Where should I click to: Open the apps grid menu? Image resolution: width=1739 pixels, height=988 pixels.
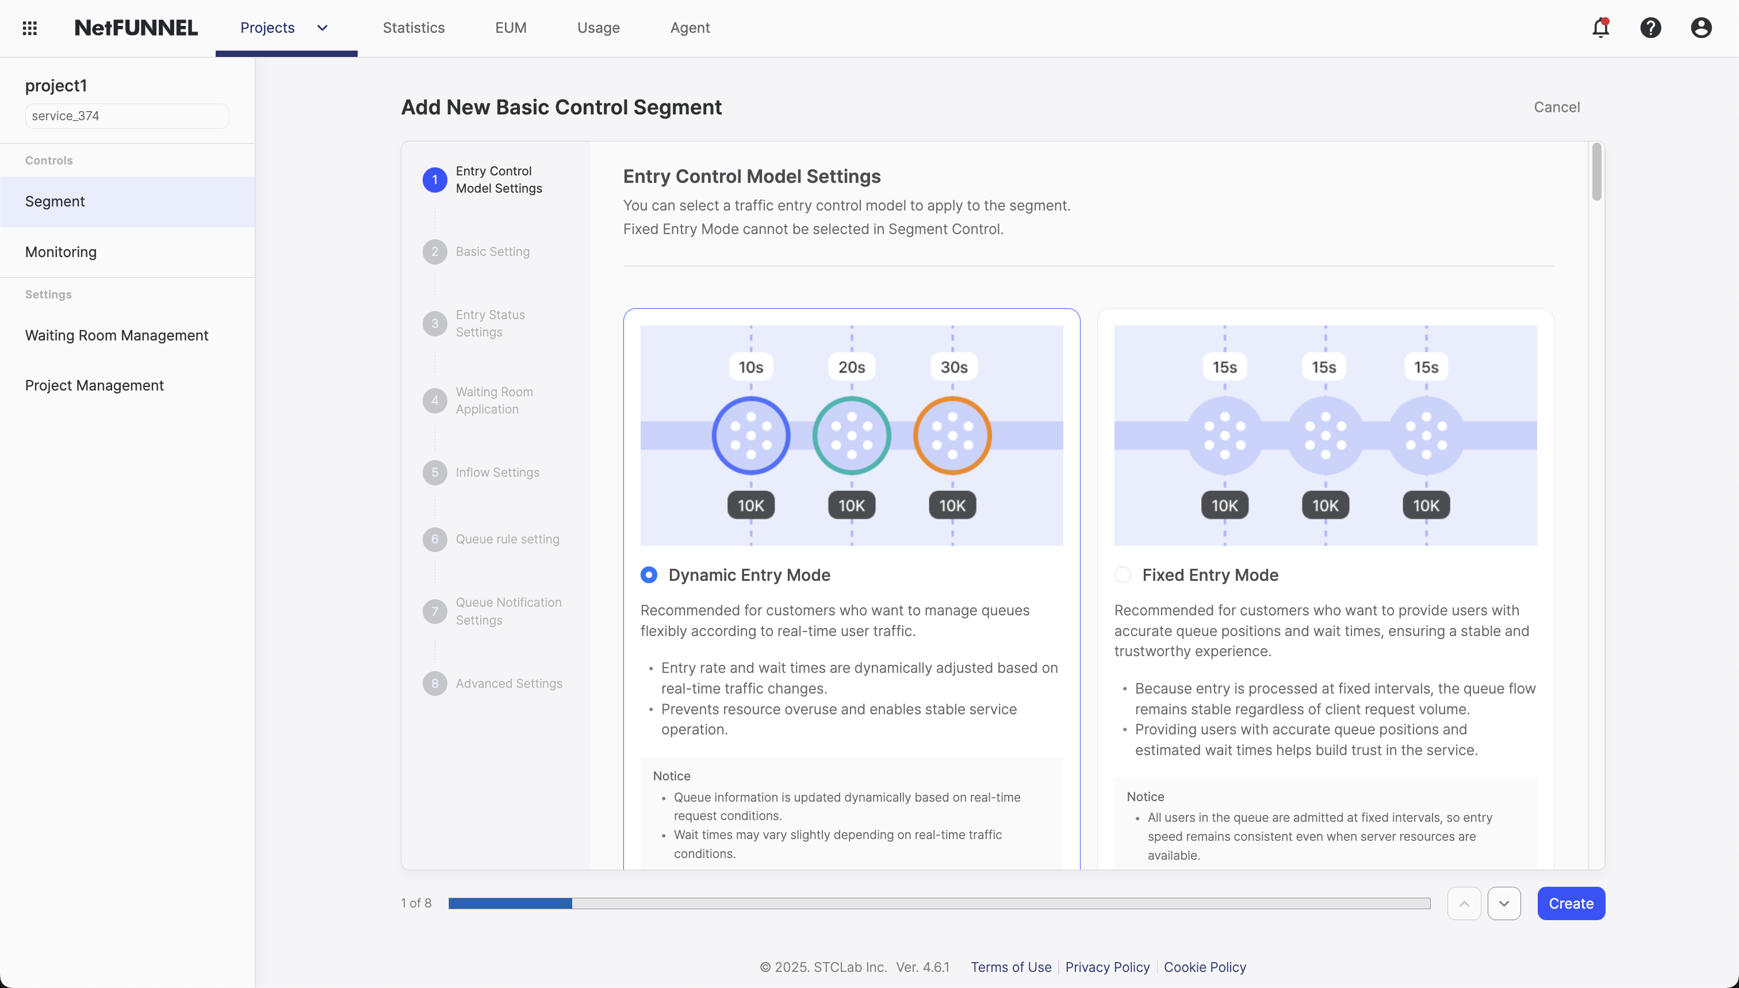[x=30, y=28]
